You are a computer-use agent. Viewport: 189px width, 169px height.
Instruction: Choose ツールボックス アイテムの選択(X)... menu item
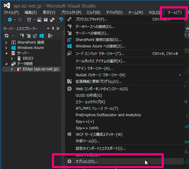pyautogui.click(x=124, y=61)
